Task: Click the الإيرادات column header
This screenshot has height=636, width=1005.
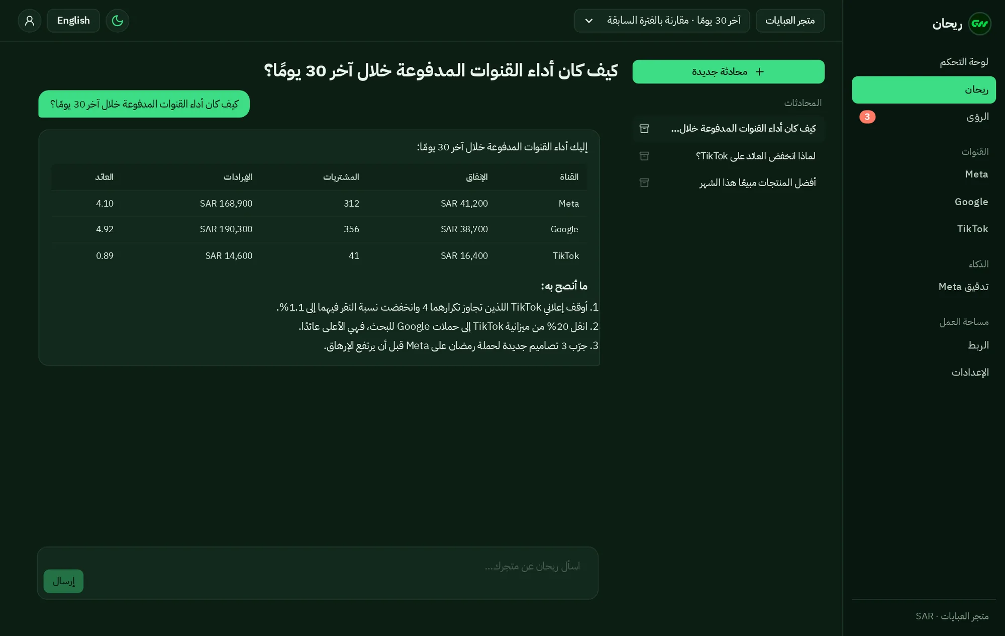Action: pyautogui.click(x=238, y=177)
